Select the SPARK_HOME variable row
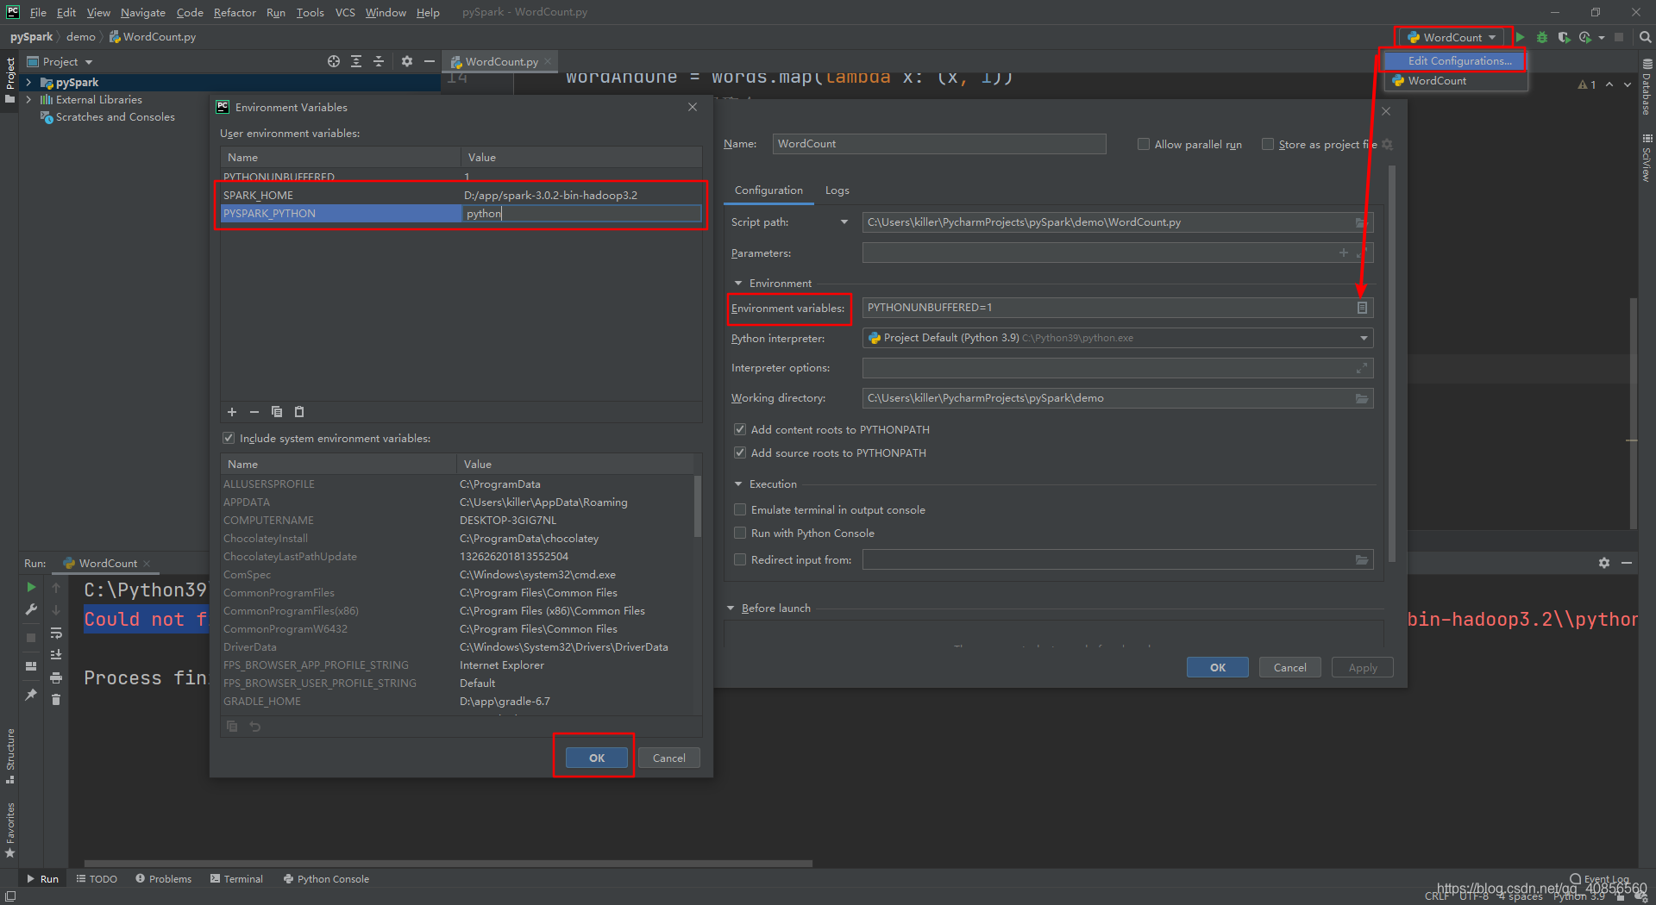The height and width of the screenshot is (905, 1656). 461,195
